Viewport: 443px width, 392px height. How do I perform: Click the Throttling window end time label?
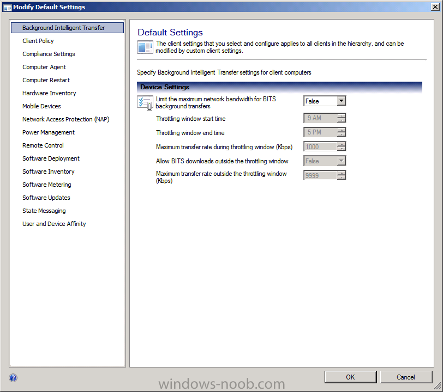coord(190,133)
